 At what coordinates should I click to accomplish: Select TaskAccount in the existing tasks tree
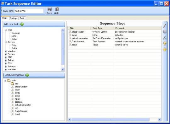tap(21, 111)
